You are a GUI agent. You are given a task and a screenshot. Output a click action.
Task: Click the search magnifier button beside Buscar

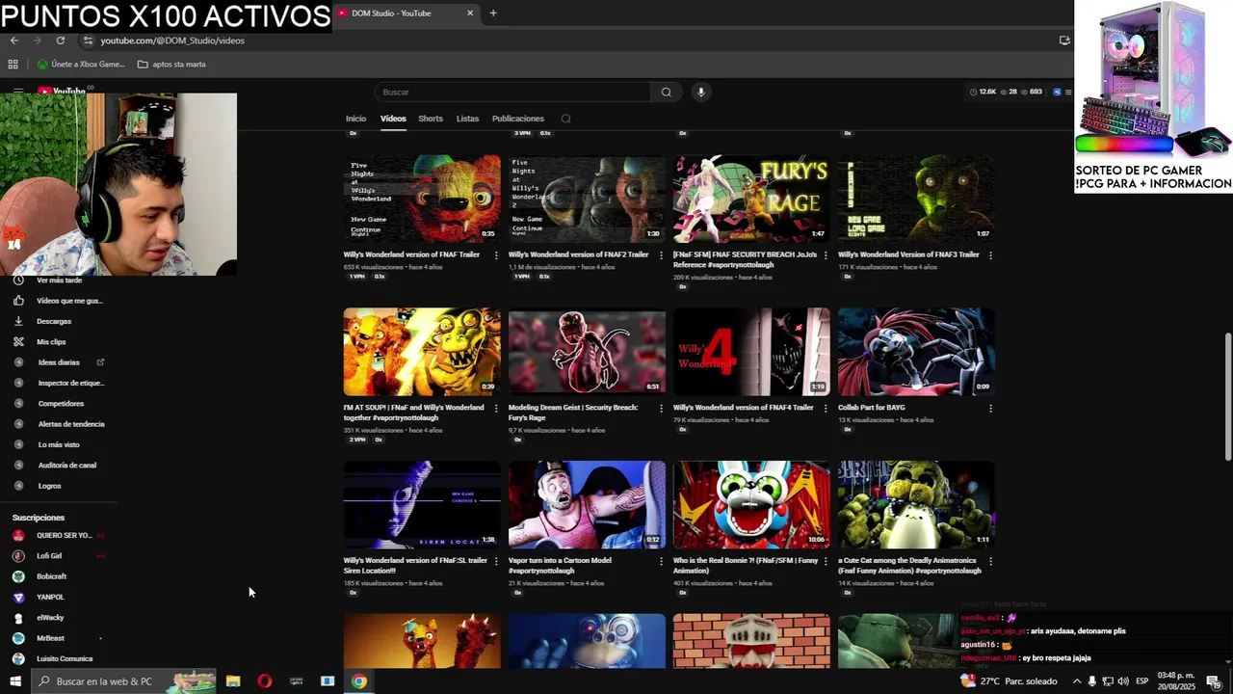click(666, 92)
